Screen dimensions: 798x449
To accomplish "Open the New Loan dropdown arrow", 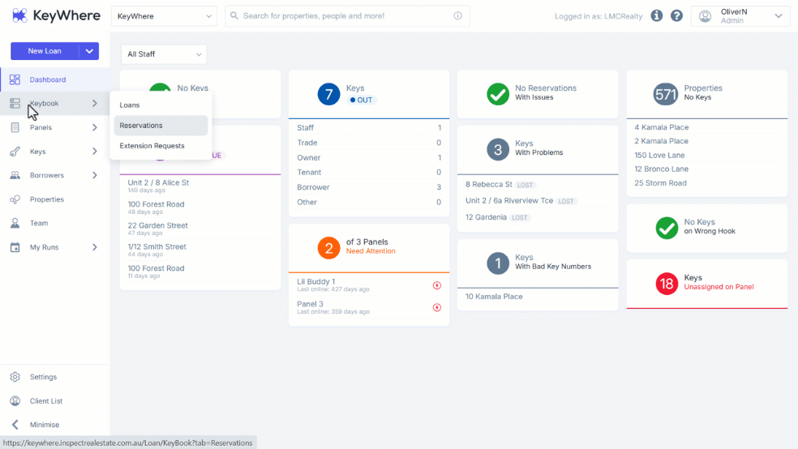I will 89,51.
